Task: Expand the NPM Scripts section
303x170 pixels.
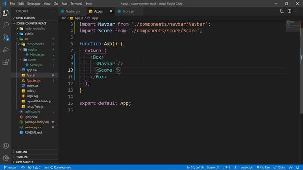Action: point(35,162)
